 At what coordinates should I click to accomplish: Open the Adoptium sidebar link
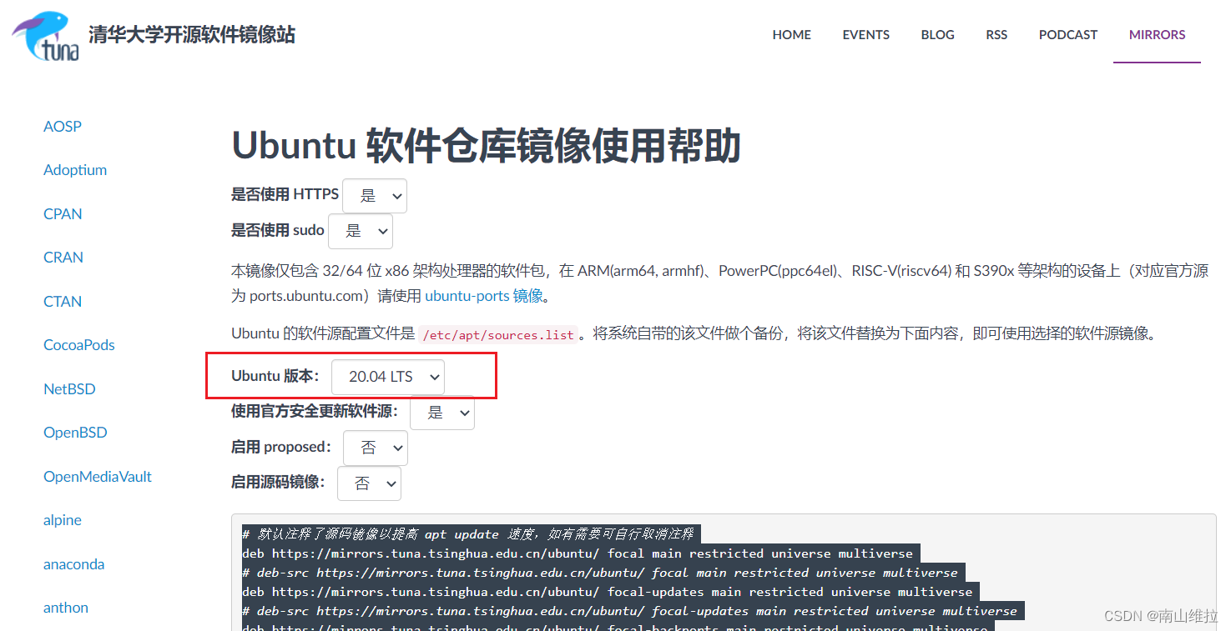click(75, 170)
